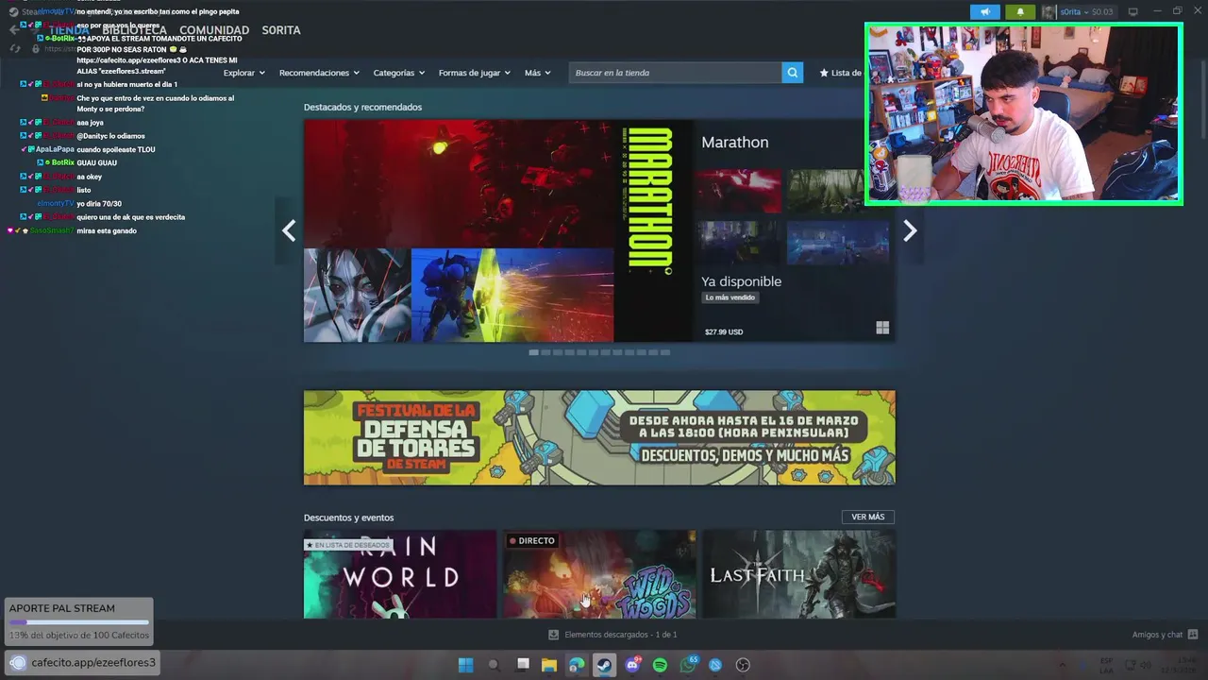Image resolution: width=1208 pixels, height=680 pixels.
Task: Select Marathon's fourth blue screenshot thumbnail
Action: 838,243
